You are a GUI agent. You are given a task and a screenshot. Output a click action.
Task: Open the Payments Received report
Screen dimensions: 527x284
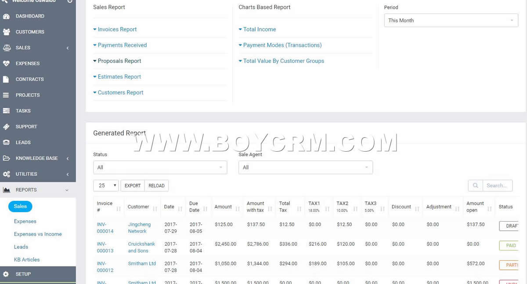point(122,45)
